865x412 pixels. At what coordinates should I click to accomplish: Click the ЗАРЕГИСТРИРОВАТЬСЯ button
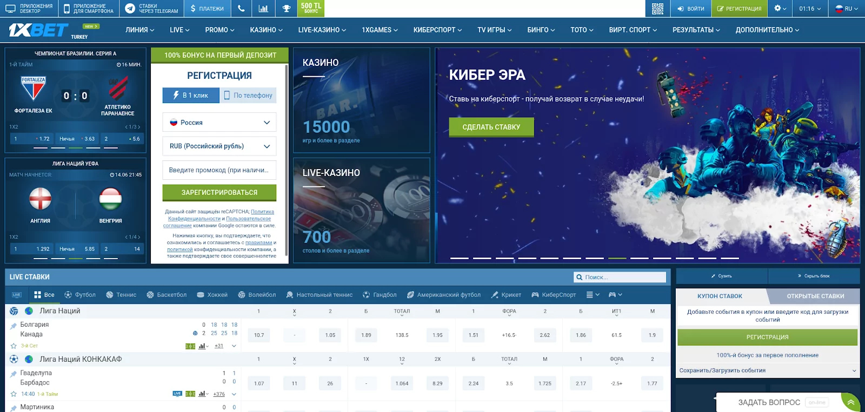point(219,192)
